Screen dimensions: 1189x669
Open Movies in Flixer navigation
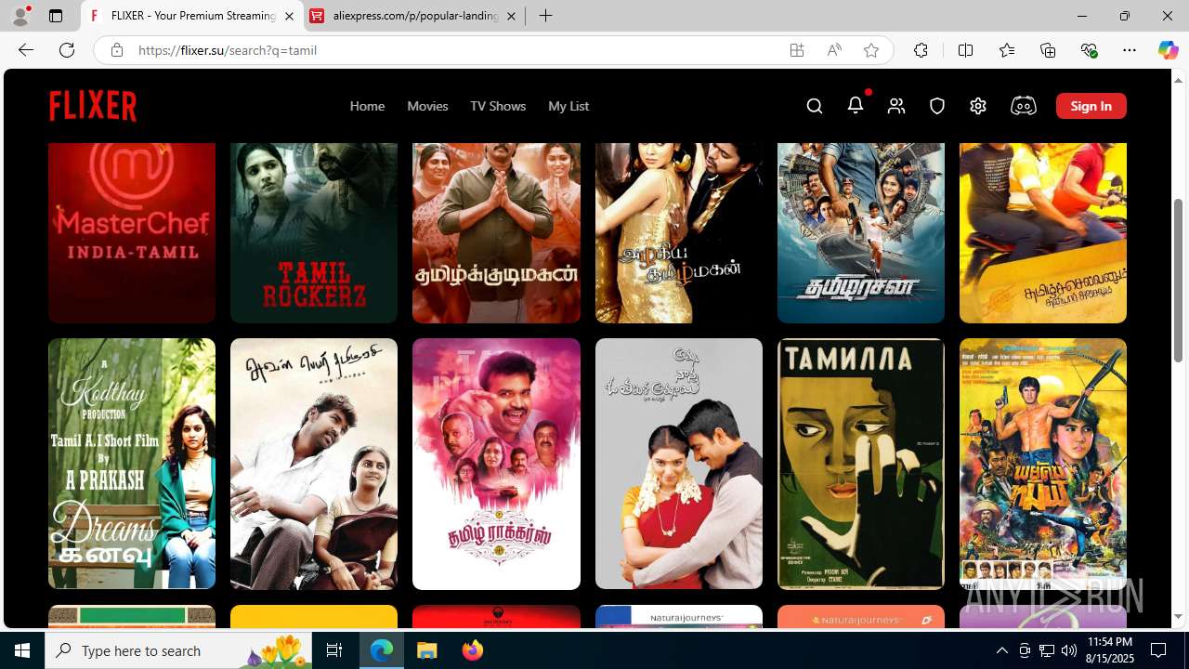pyautogui.click(x=427, y=106)
